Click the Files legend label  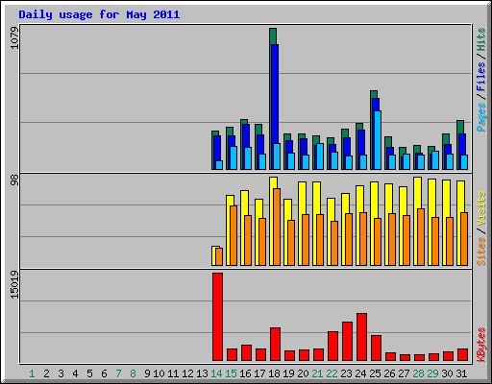click(x=481, y=77)
